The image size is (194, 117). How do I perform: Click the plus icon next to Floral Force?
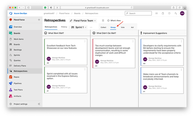click(x=39, y=20)
